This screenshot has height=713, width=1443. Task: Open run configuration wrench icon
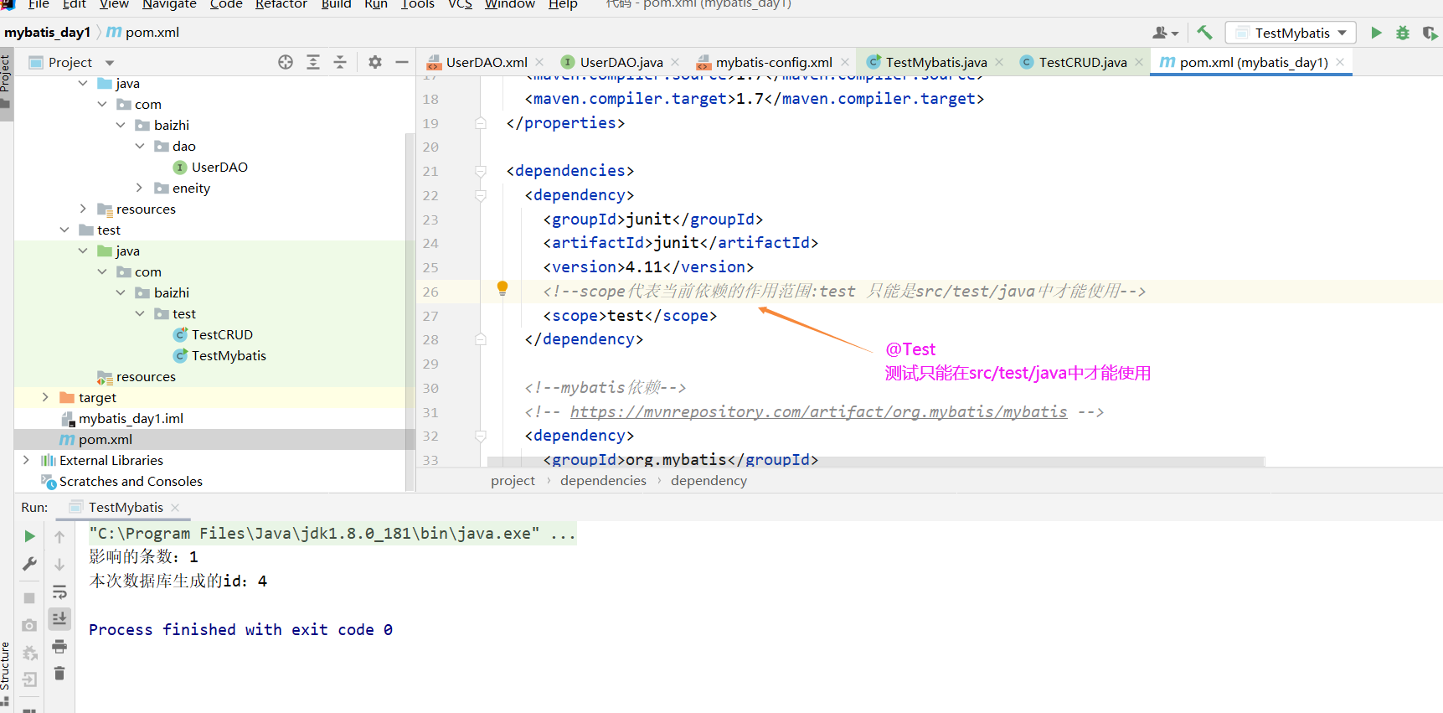click(x=29, y=564)
